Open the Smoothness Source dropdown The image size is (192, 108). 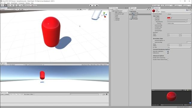pos(179,23)
